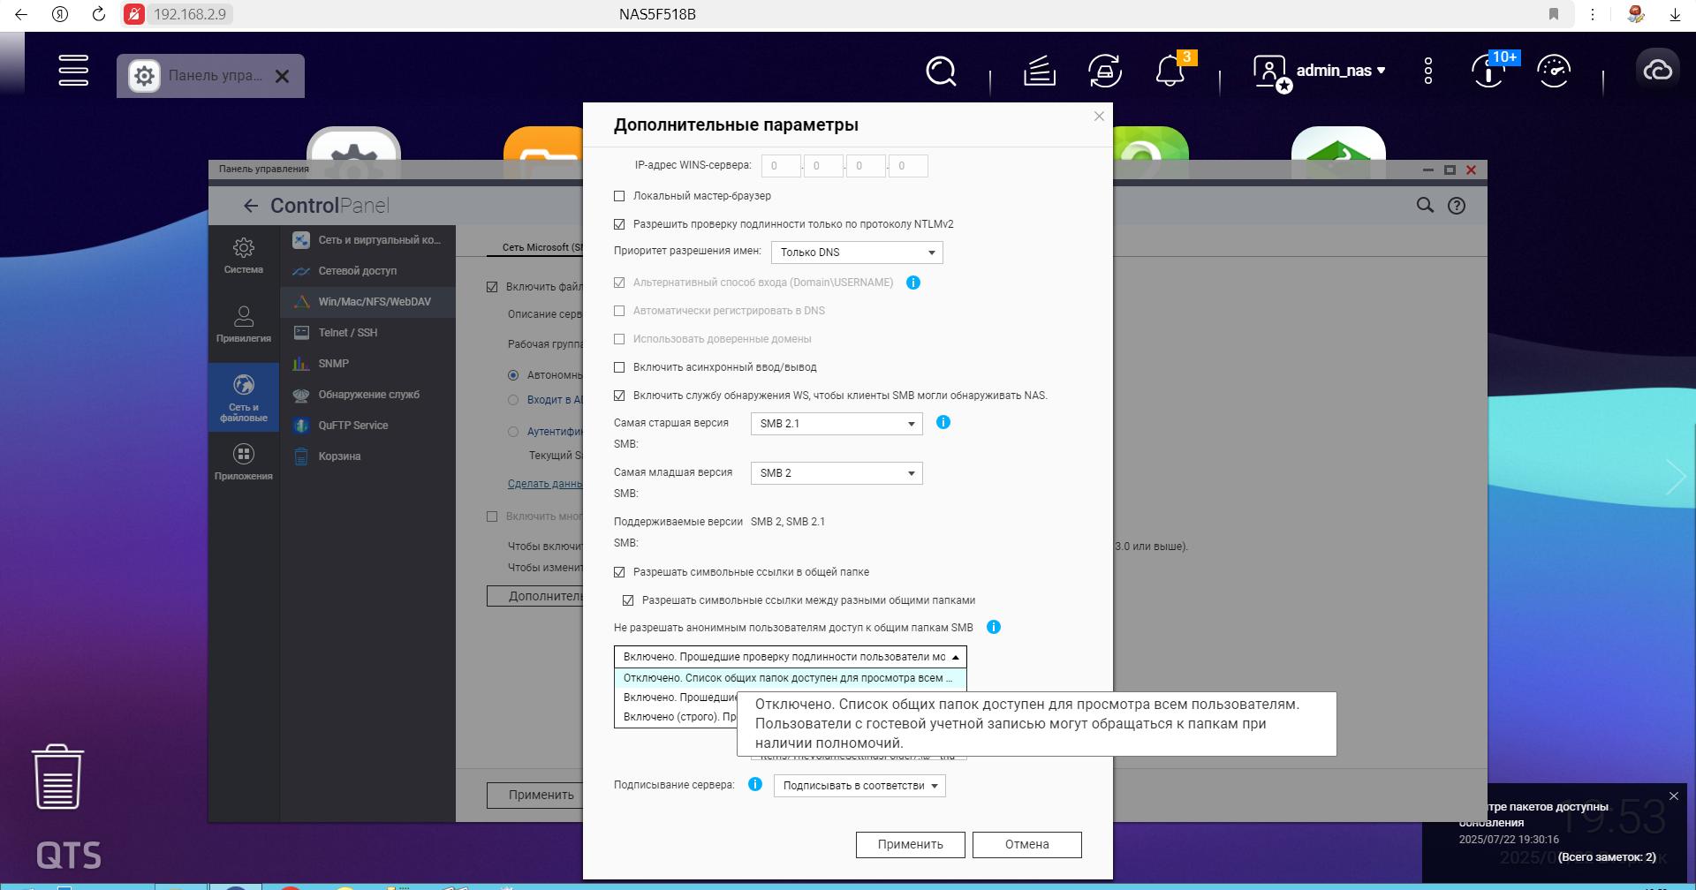Open the external devices icon
The image size is (1696, 890).
coord(1105,71)
